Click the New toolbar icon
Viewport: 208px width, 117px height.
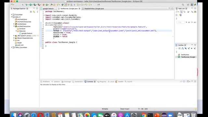pyautogui.click(x=12, y=5)
